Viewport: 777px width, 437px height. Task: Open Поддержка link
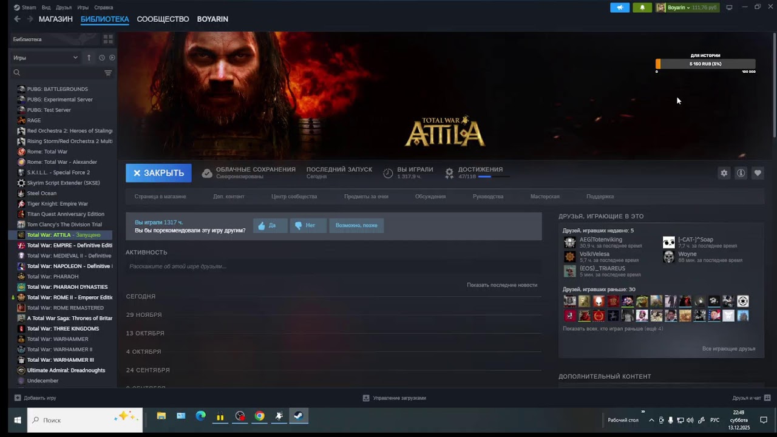click(x=600, y=197)
